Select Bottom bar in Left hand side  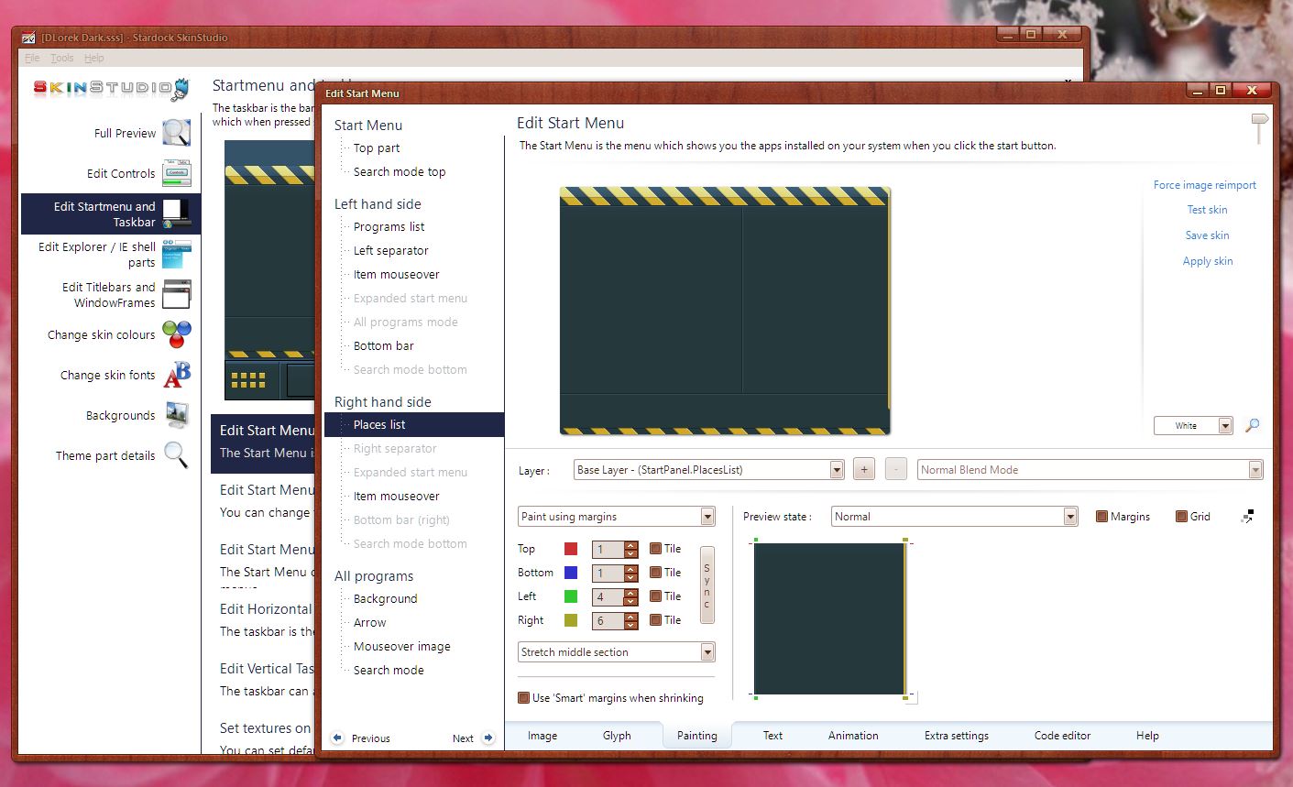click(384, 346)
